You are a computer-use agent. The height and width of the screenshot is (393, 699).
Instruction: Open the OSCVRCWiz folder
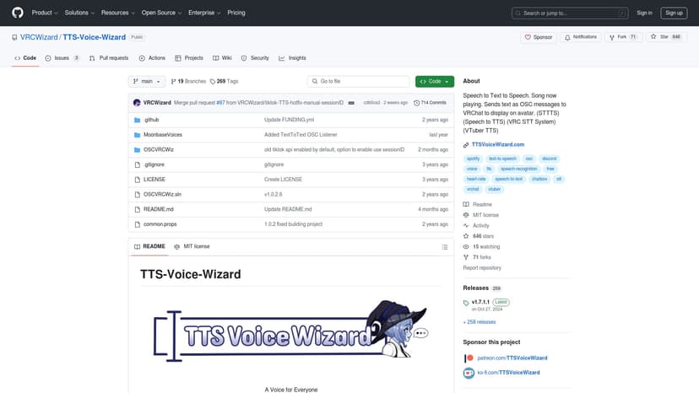(158, 149)
